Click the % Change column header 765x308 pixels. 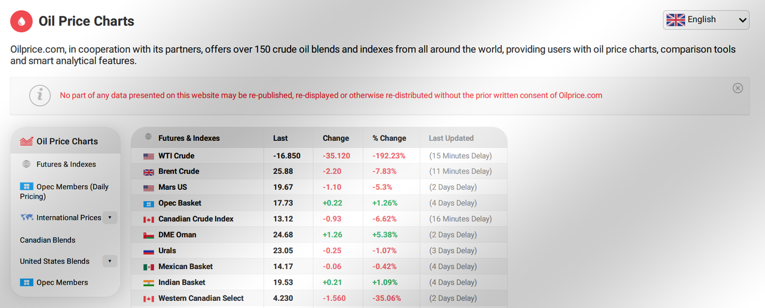389,138
